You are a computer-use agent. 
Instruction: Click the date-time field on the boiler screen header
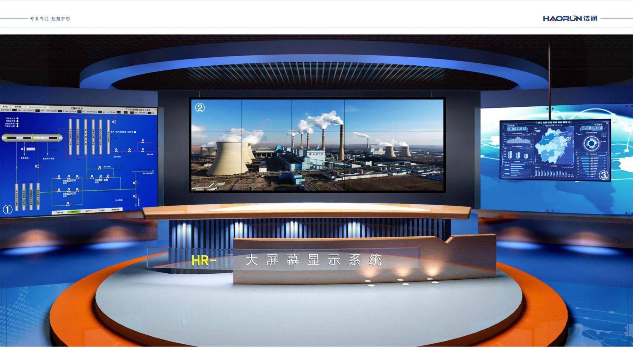pos(38,107)
